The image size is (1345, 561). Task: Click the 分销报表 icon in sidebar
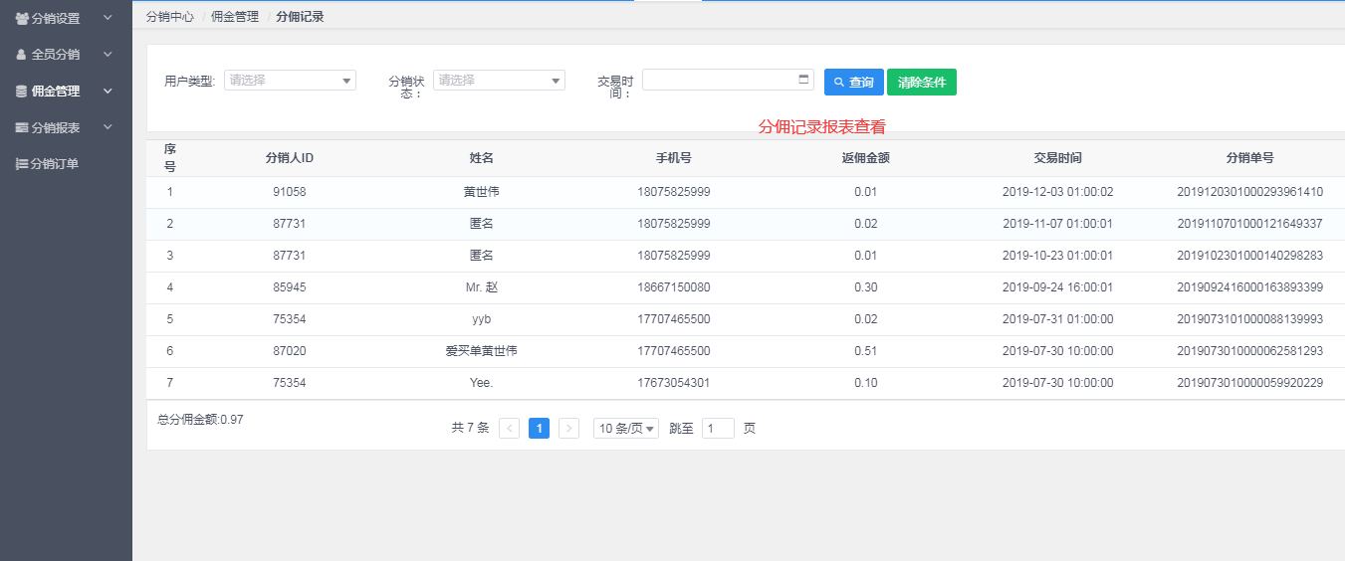click(x=22, y=128)
